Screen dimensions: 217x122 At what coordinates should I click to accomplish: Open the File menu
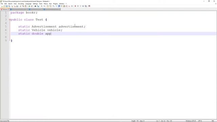coord(2,4)
